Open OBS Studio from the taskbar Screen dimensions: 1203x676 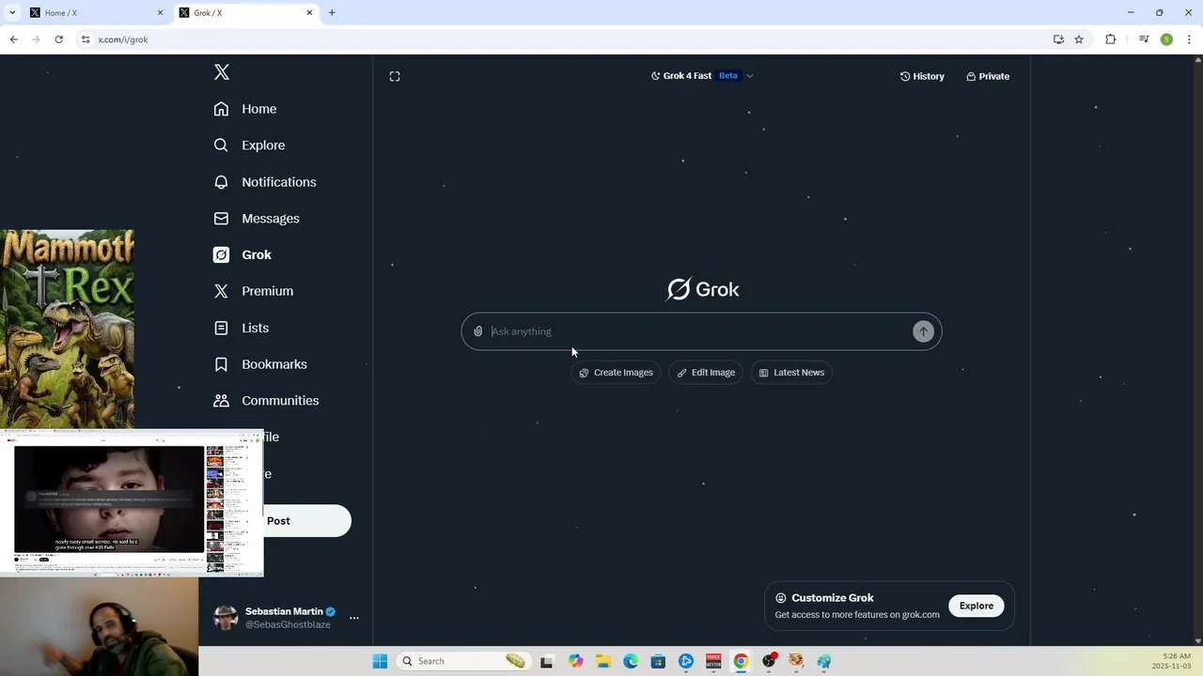[x=769, y=661]
